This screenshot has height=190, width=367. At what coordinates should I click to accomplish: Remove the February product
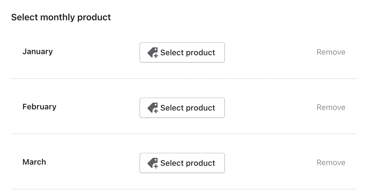click(x=331, y=107)
